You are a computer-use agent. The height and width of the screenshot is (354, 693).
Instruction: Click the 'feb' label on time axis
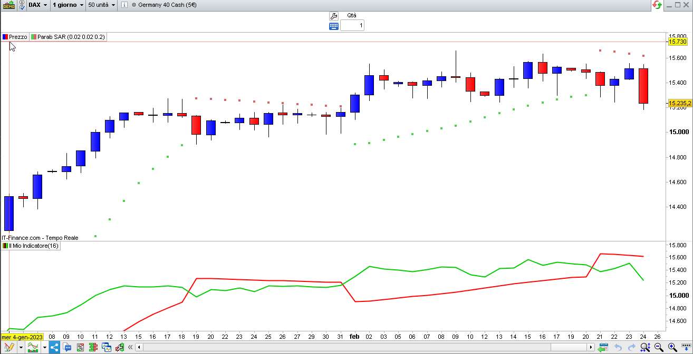tap(354, 337)
